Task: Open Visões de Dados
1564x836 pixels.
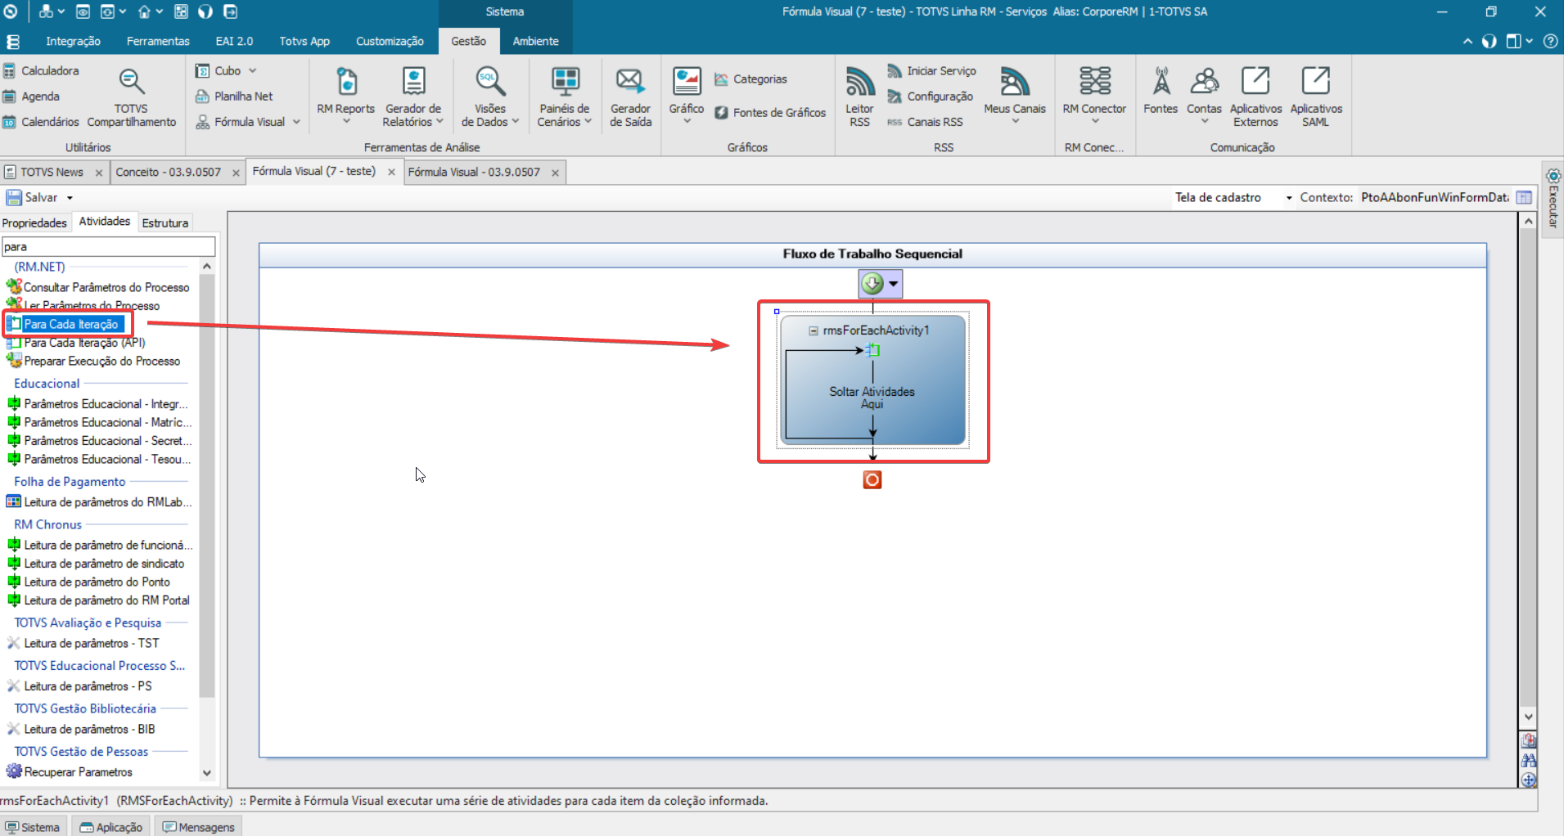Action: 490,97
